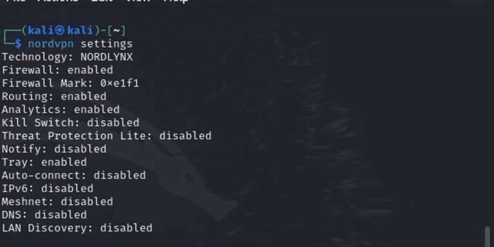Screen dimensions: 494x247
Task: Click the Threat Protection Lite line
Action: [x=107, y=136]
